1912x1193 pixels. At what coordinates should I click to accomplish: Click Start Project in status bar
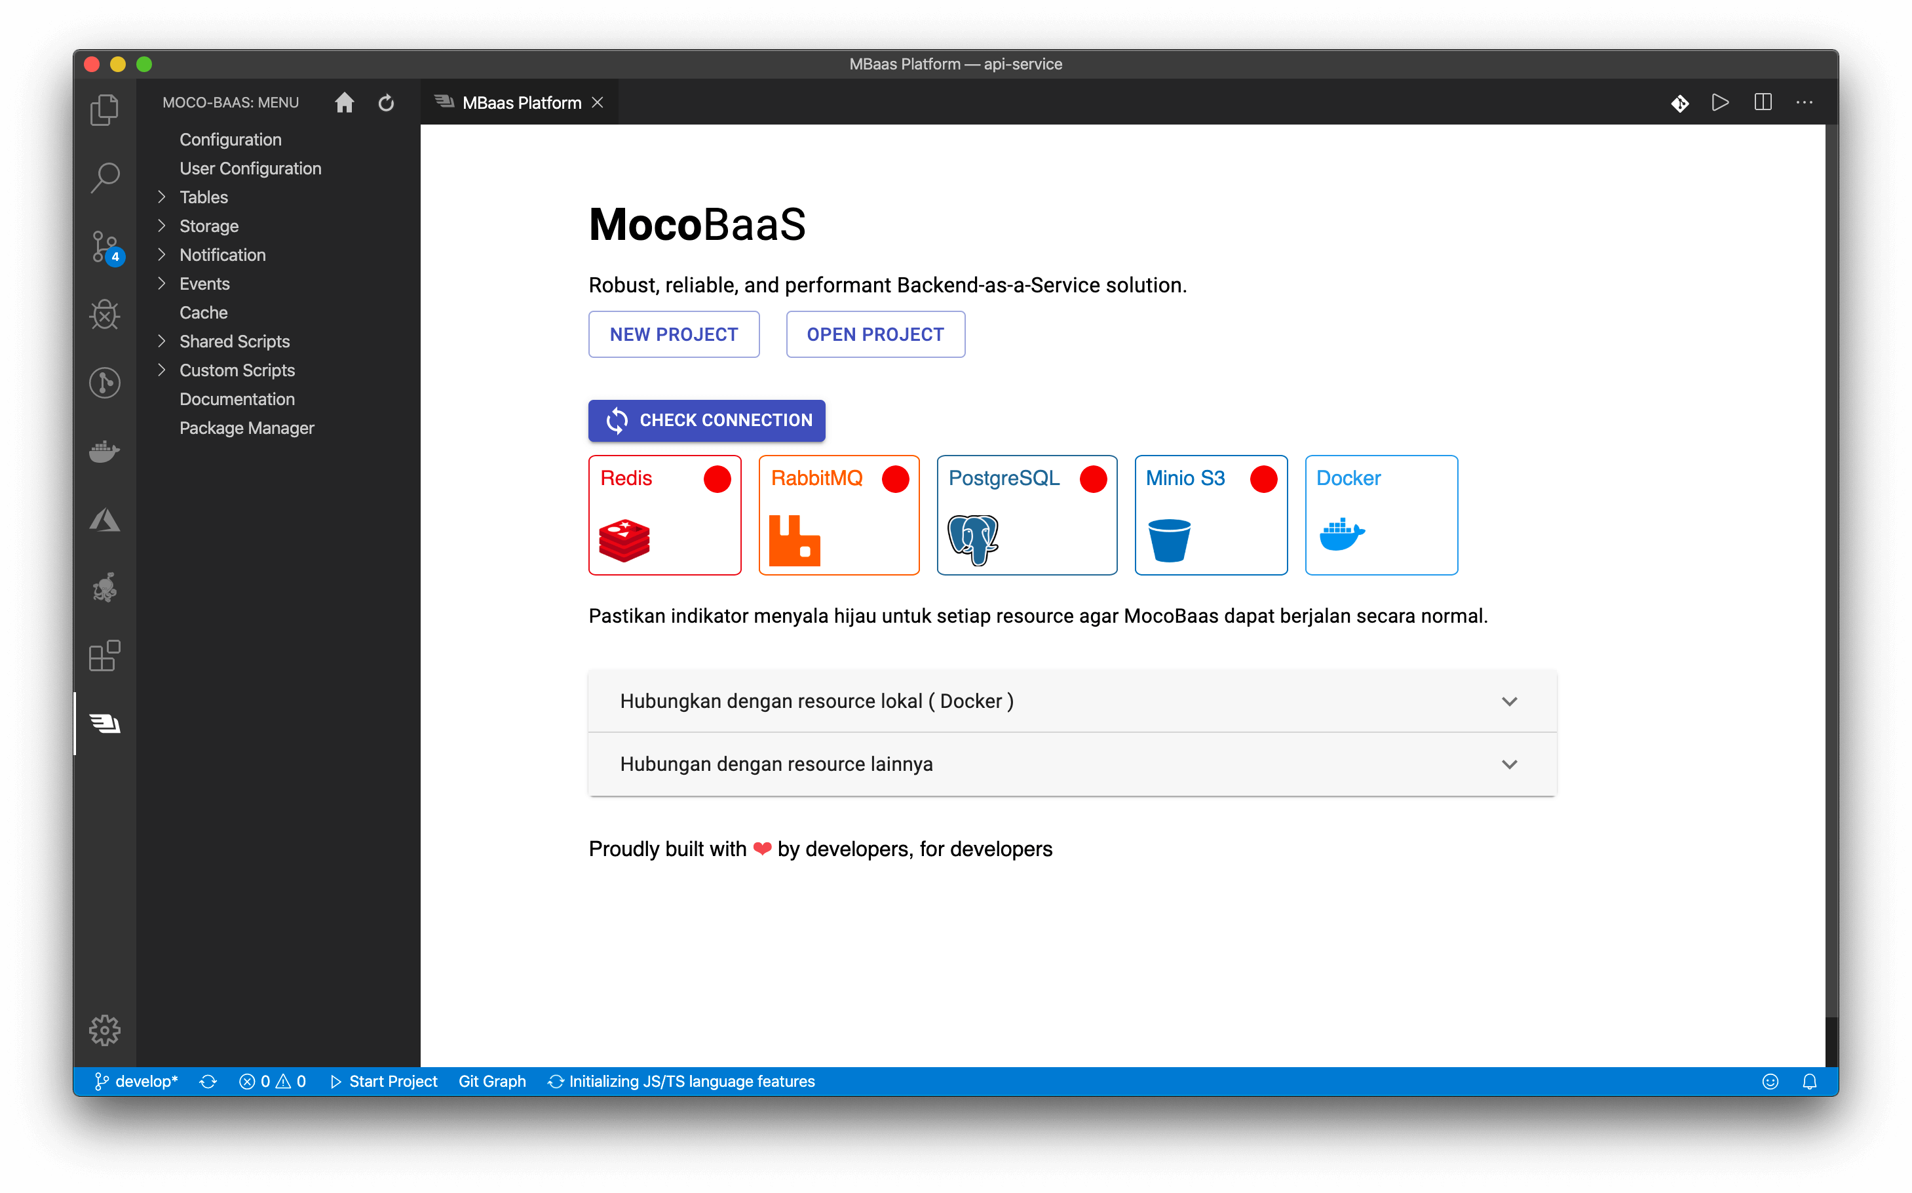(383, 1081)
